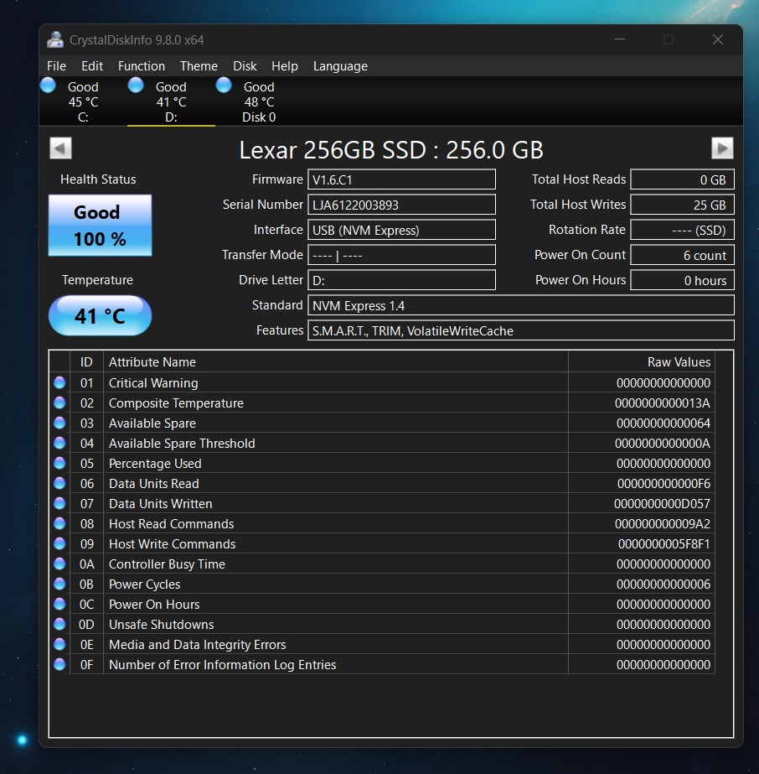The width and height of the screenshot is (759, 774).
Task: Open the Function menu
Action: coord(141,66)
